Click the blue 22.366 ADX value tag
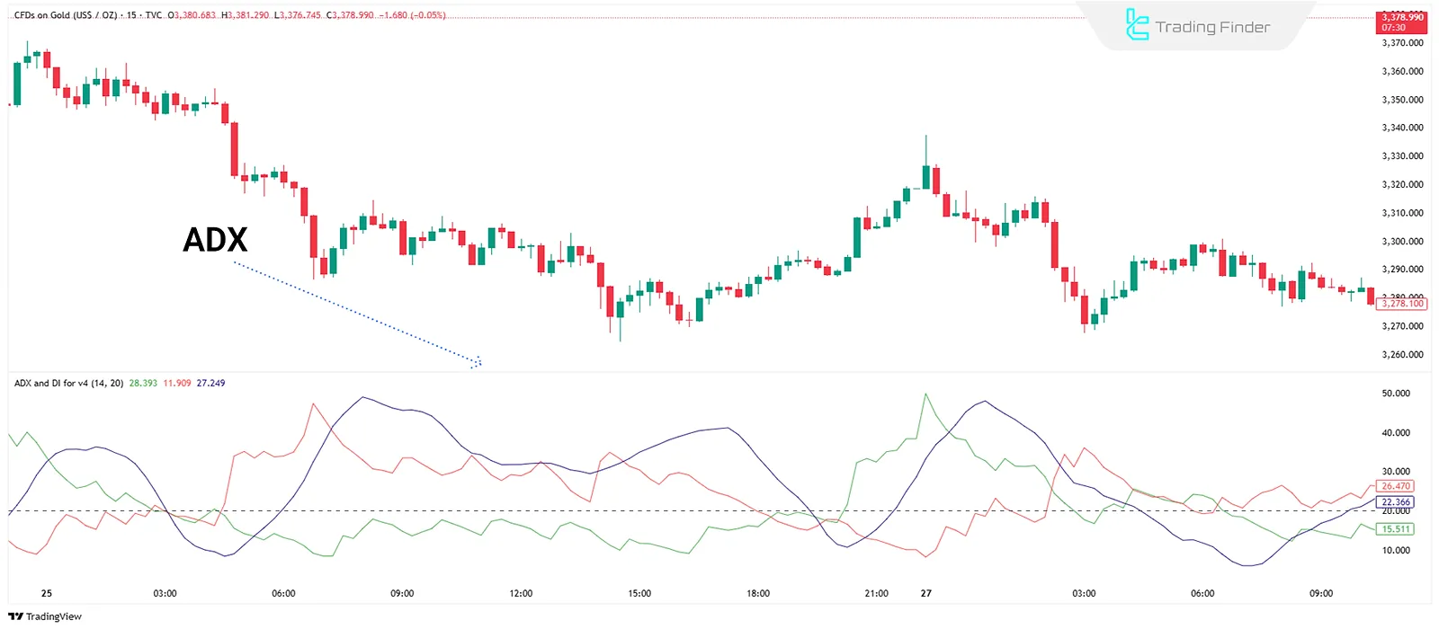This screenshot has height=629, width=1439. point(1396,502)
